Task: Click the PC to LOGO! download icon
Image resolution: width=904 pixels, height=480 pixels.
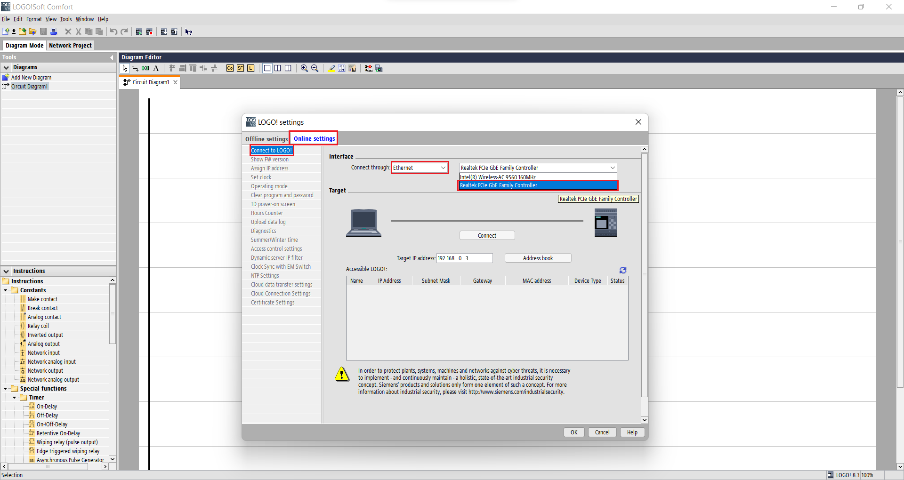Action: point(164,32)
